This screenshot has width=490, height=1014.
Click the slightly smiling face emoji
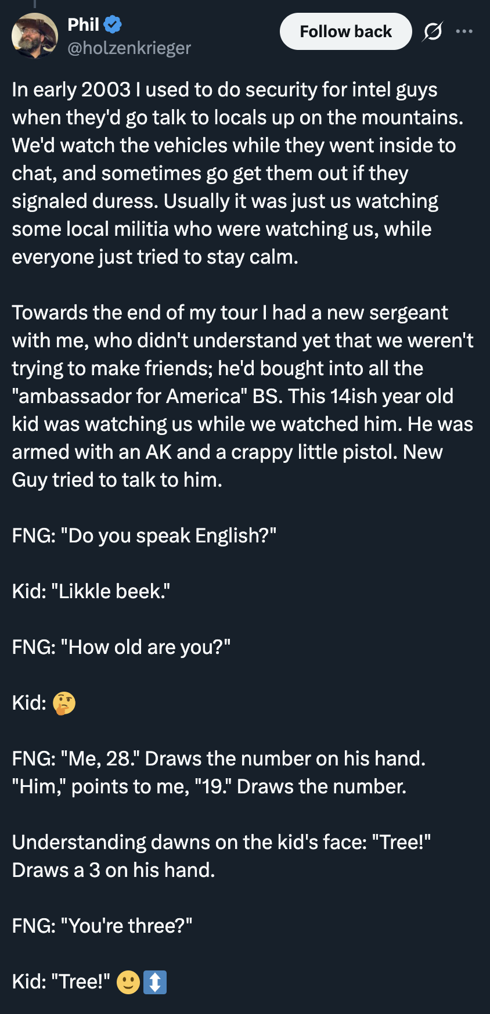(x=128, y=982)
